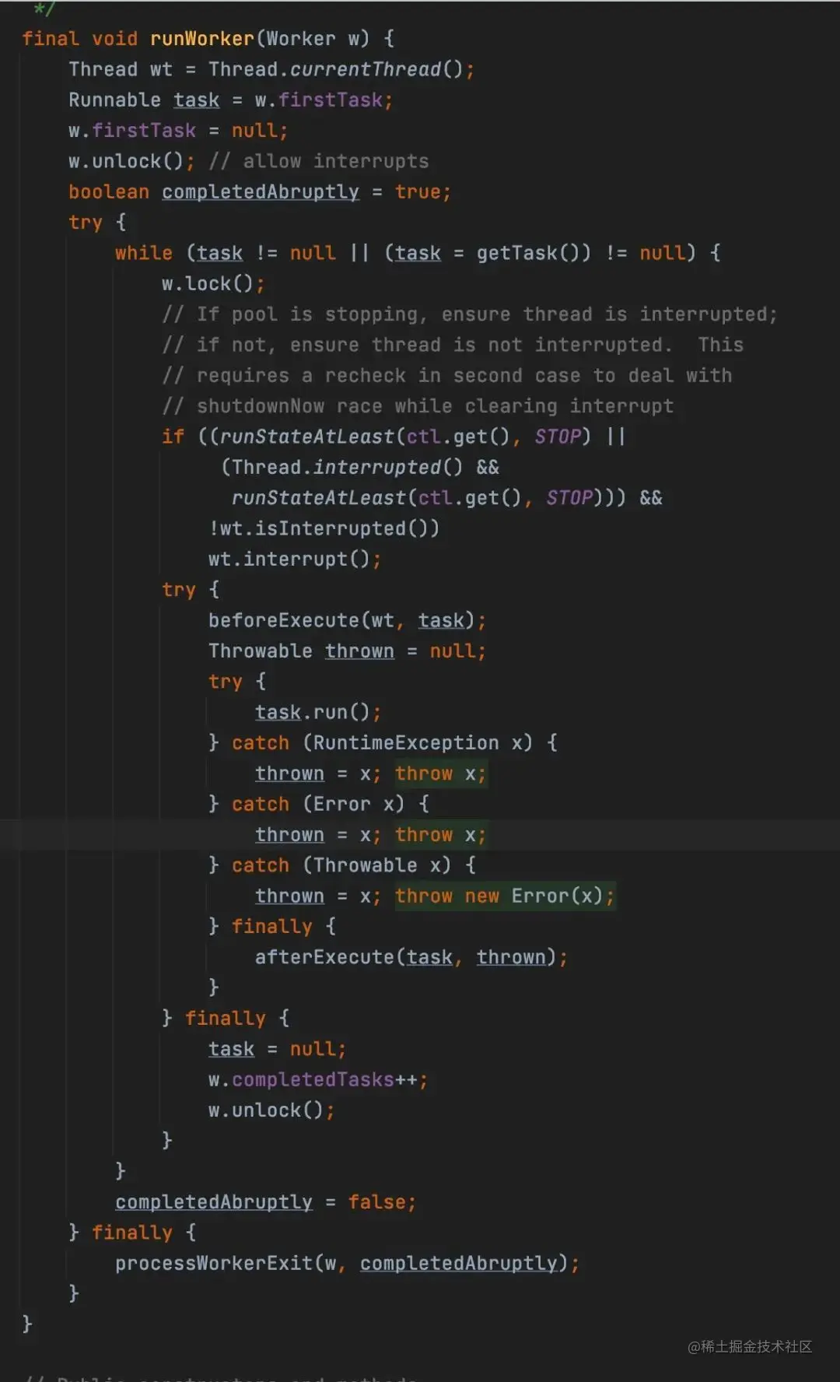This screenshot has height=1382, width=840.
Task: Place the cursor on w.lock();
Action: 213,283
